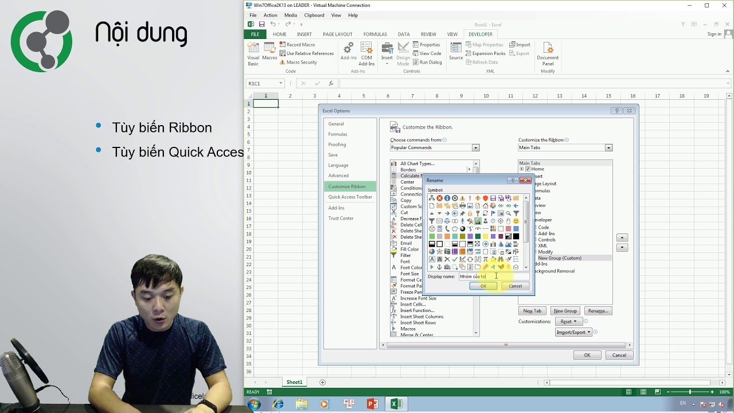The height and width of the screenshot is (413, 734).
Task: Open the Customize the Ribbon Main Tabs dropdown
Action: 608,148
